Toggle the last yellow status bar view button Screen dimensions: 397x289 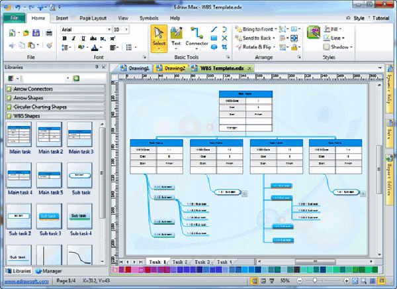[x=381, y=280]
